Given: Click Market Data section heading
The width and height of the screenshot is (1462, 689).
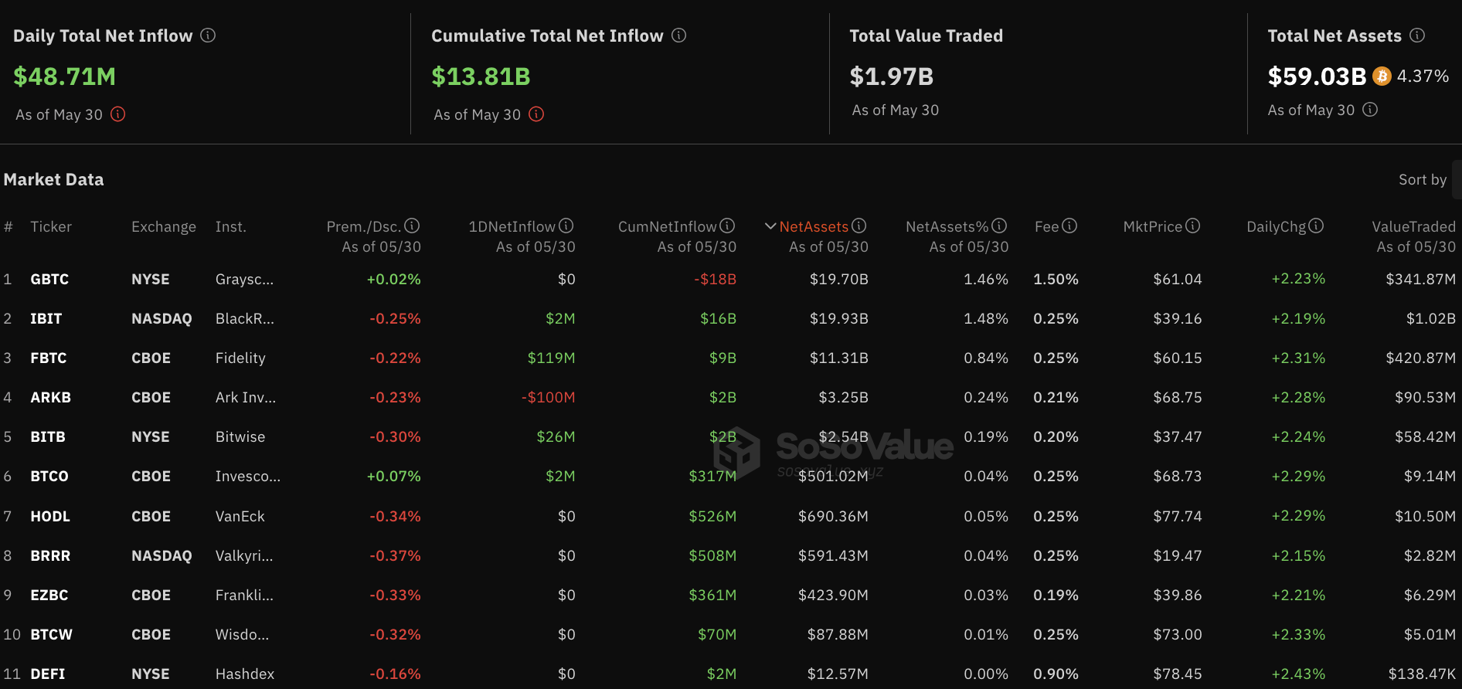Looking at the screenshot, I should pyautogui.click(x=53, y=179).
